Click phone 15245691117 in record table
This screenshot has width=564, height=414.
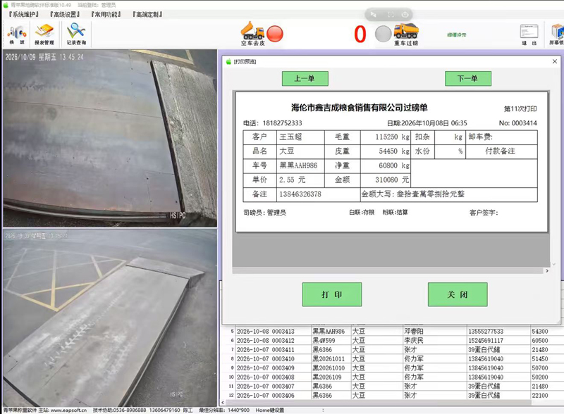[486, 340]
